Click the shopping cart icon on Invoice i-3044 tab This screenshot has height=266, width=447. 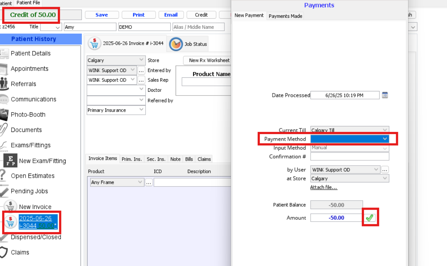[94, 44]
